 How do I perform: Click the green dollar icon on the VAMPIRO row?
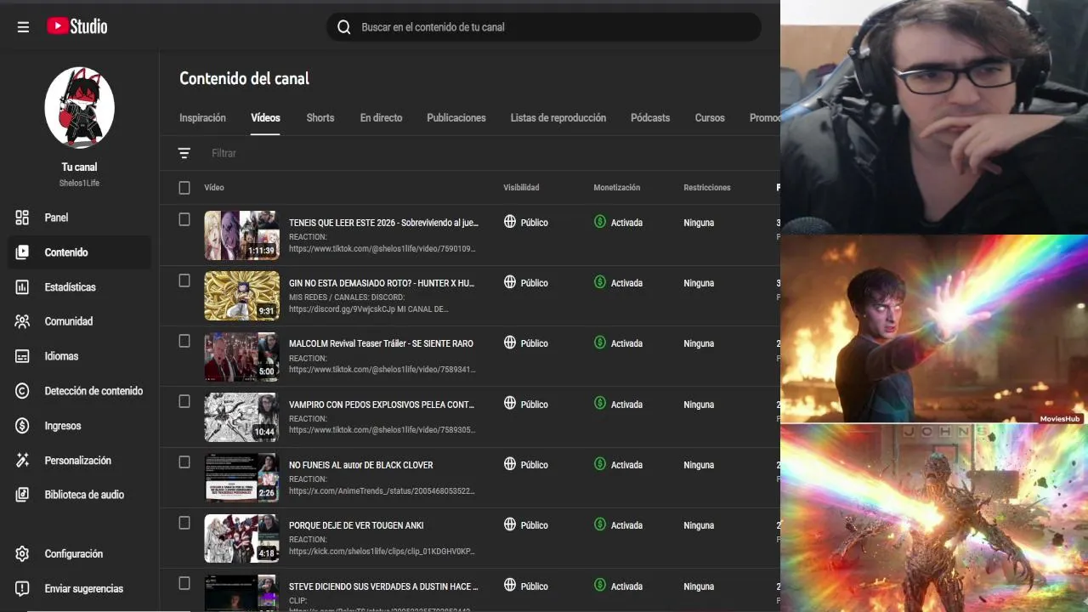tap(600, 404)
